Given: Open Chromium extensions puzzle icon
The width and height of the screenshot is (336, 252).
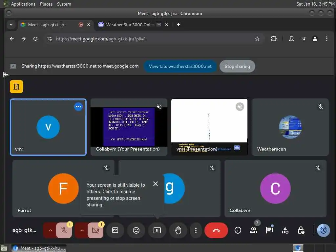Looking at the screenshot, I should click(274, 39).
